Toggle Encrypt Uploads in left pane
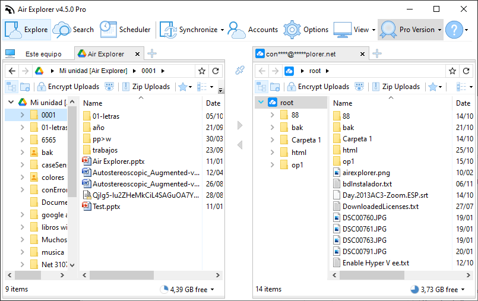Viewport: 478px width, 301px height. point(68,87)
